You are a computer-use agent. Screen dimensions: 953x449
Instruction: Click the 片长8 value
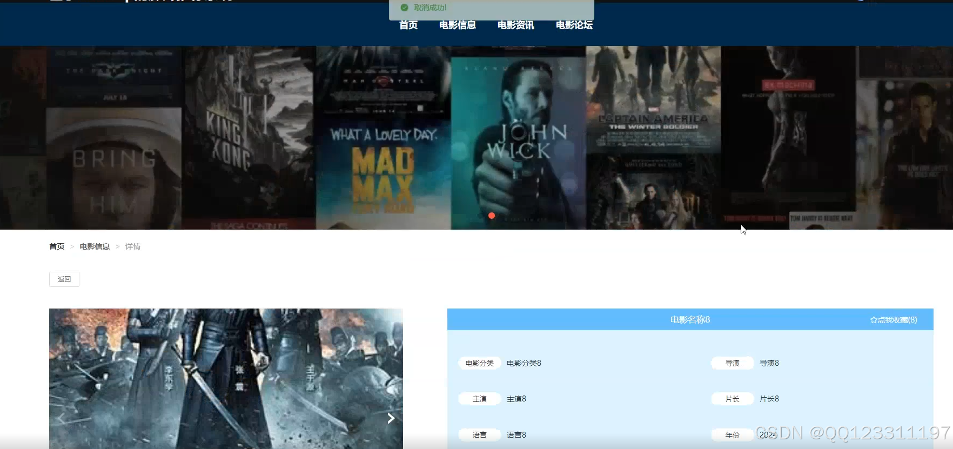769,399
